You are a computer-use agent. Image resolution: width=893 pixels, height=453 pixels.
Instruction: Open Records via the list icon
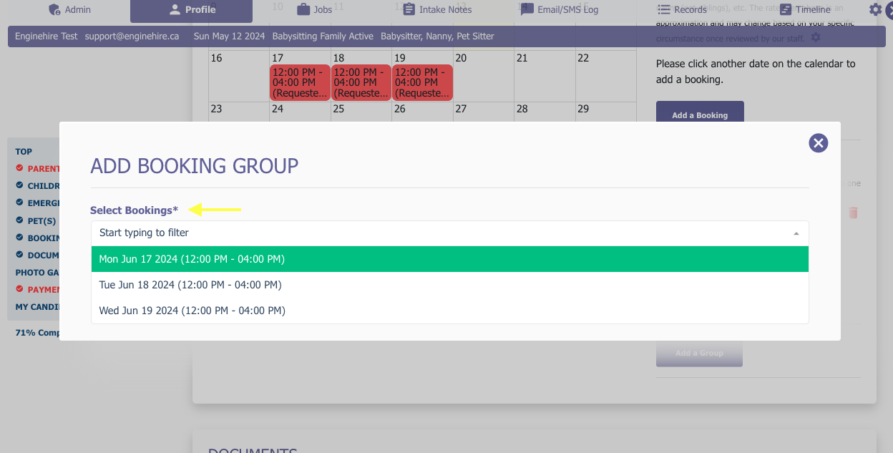pyautogui.click(x=662, y=9)
